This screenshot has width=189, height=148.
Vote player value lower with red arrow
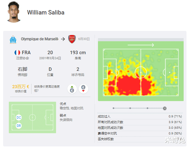click(x=83, y=89)
